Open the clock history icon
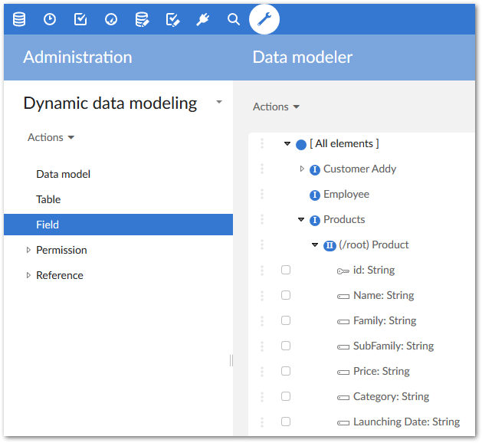The height and width of the screenshot is (443, 482). point(50,19)
